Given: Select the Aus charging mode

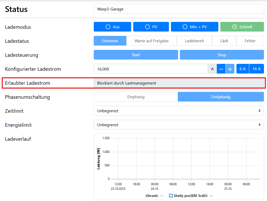Looking at the screenshot, I should coord(112,27).
